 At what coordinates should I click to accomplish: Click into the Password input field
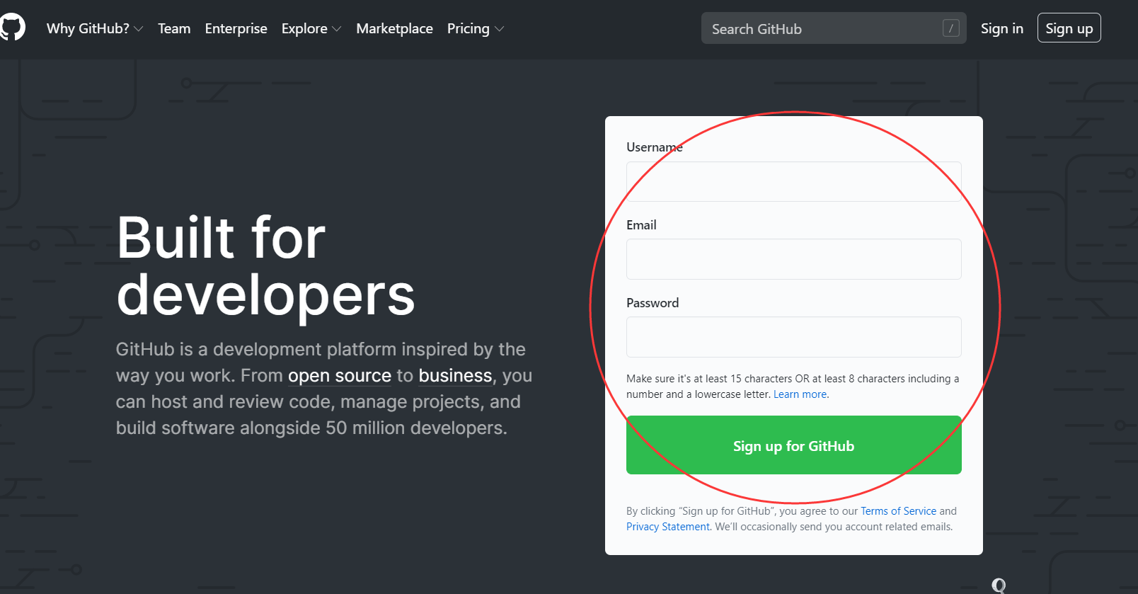click(x=794, y=337)
